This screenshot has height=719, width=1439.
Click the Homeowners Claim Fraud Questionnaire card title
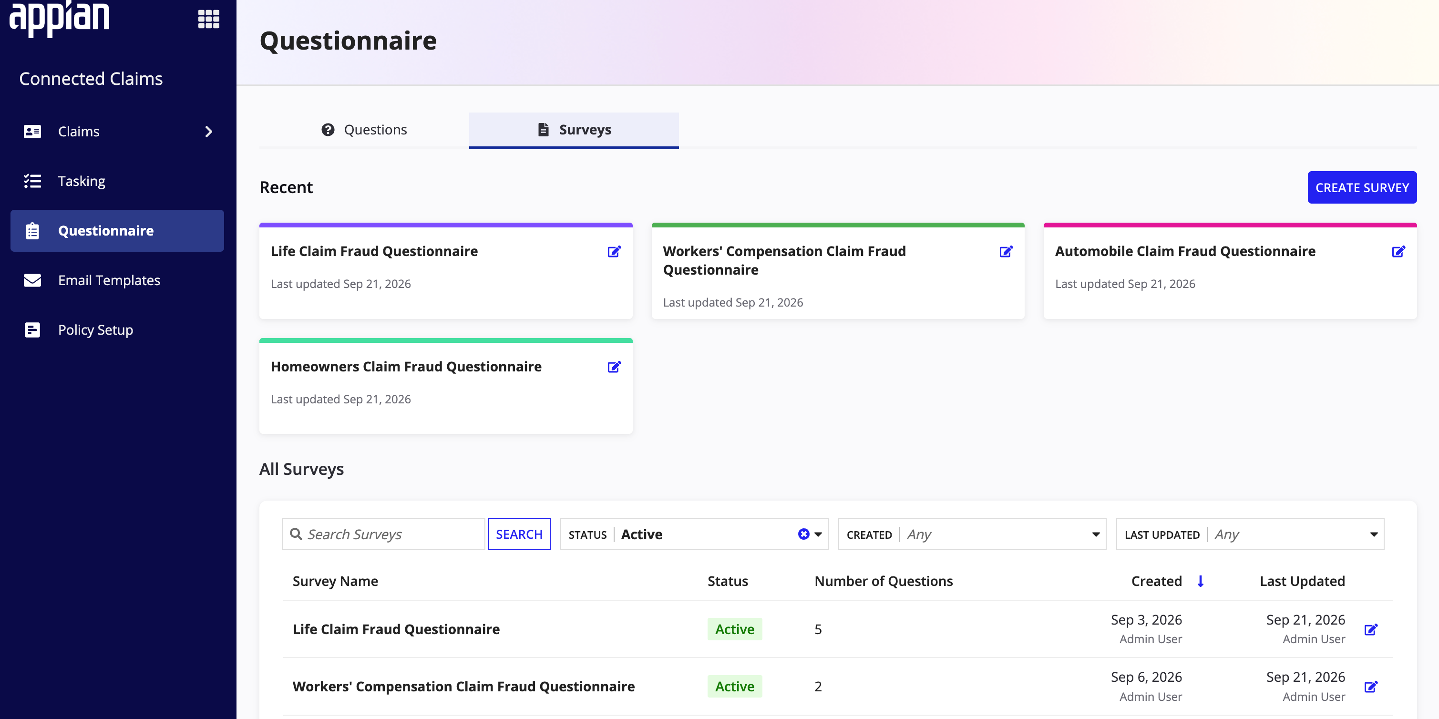pyautogui.click(x=406, y=367)
